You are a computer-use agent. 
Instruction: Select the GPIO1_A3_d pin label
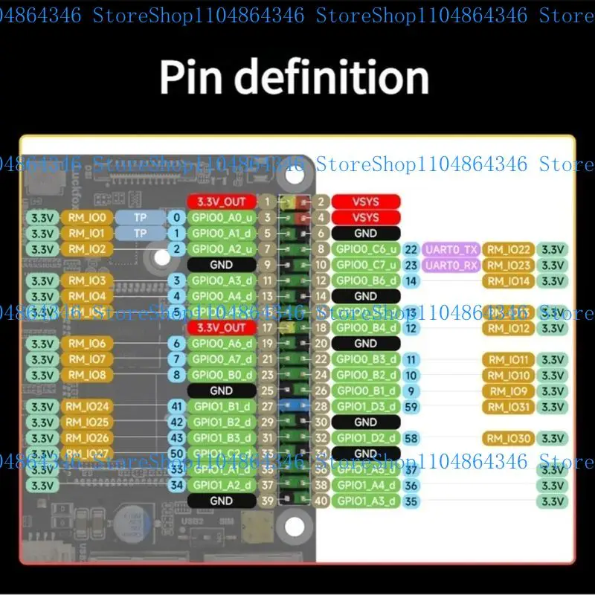coord(366,501)
